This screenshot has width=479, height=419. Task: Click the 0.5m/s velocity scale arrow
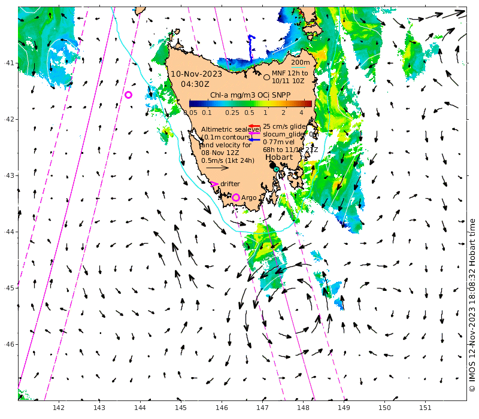pos(217,168)
